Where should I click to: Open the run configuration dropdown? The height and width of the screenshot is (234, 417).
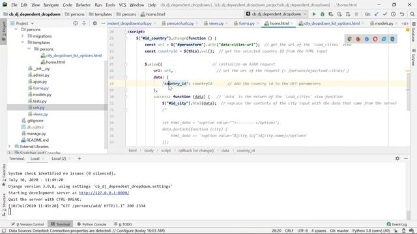pyautogui.click(x=276, y=14)
